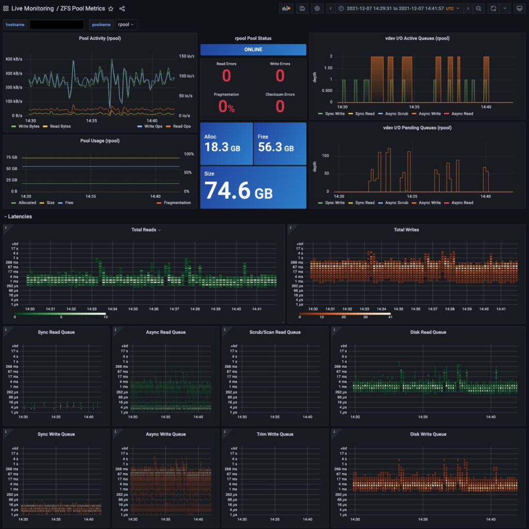
Task: Star the ZFS Pool Metrics dashboard
Action: pos(111,8)
